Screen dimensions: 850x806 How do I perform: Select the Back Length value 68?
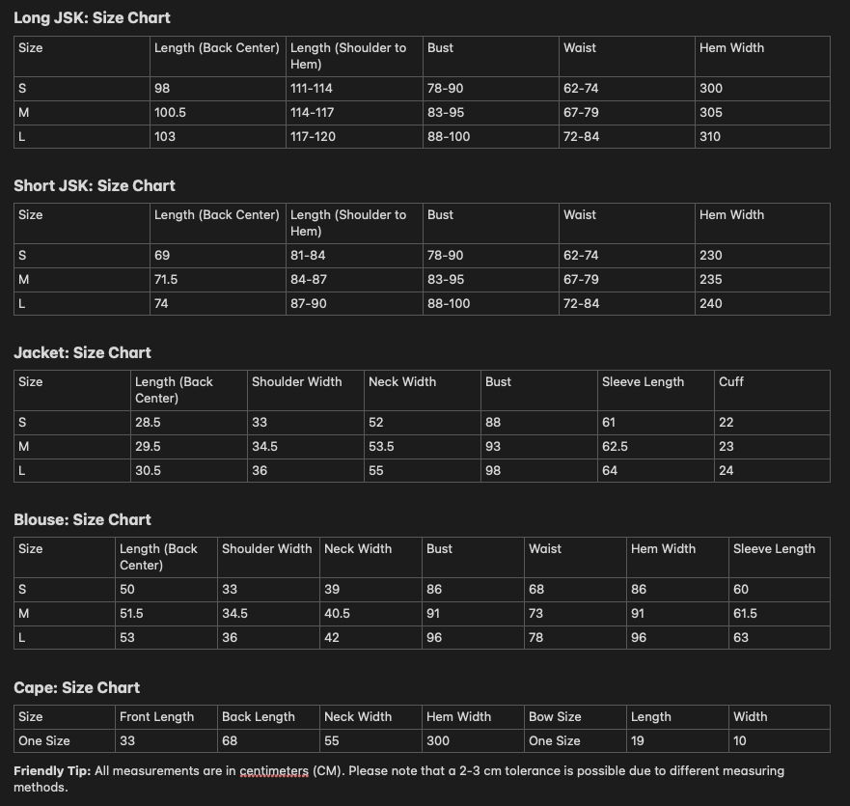230,740
